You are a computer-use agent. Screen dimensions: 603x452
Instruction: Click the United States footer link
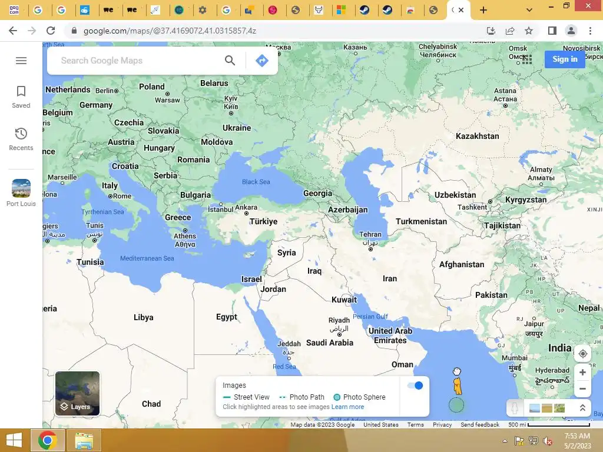tap(381, 425)
